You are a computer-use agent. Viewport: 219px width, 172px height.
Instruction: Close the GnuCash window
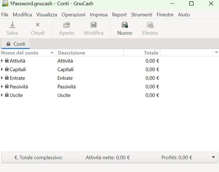[211, 4]
